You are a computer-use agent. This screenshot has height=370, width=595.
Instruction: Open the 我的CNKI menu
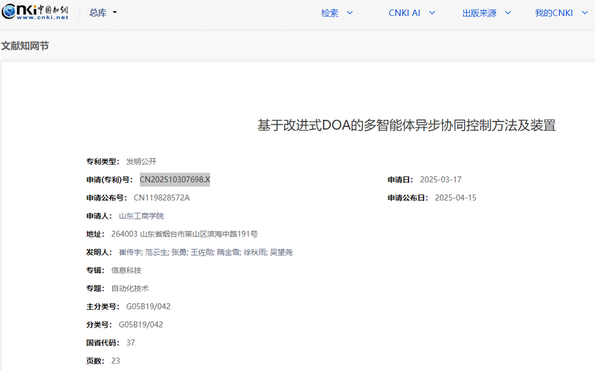click(561, 13)
